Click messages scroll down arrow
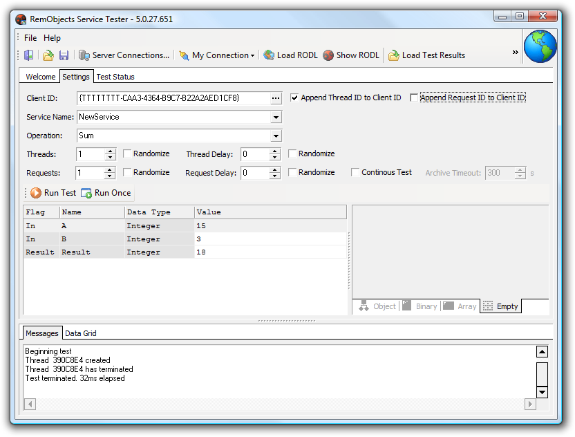The image size is (575, 437). (542, 392)
